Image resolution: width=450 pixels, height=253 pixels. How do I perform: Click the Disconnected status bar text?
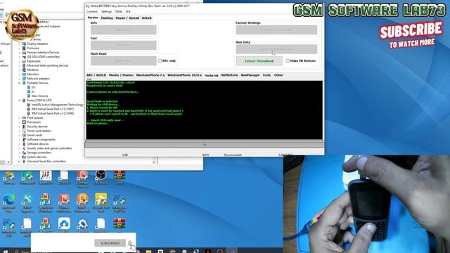click(x=233, y=155)
